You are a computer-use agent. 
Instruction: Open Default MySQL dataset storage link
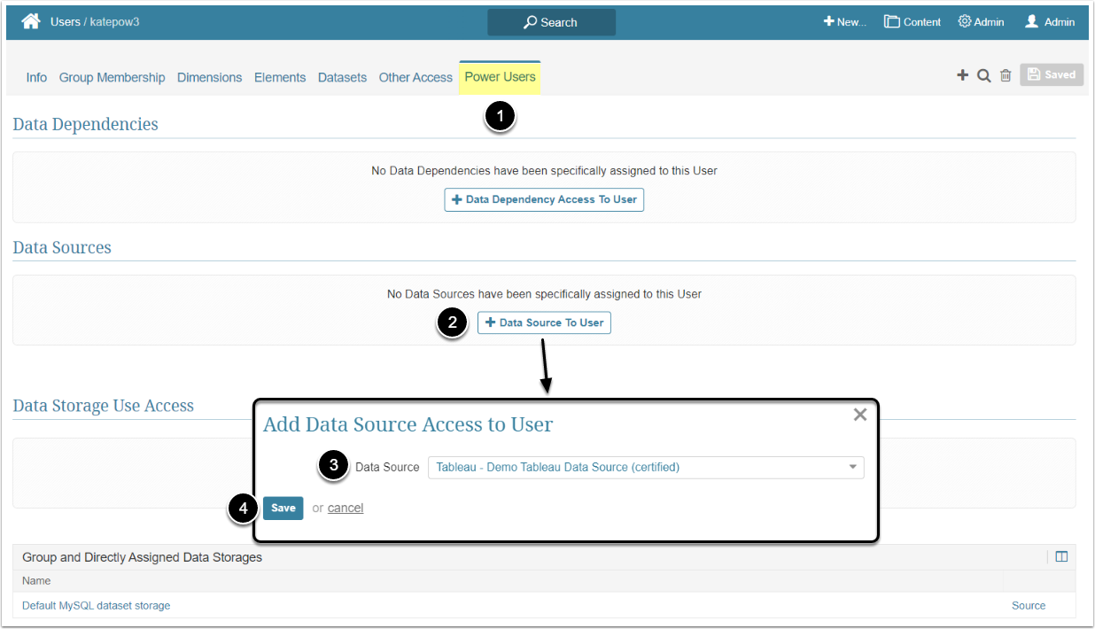point(96,606)
